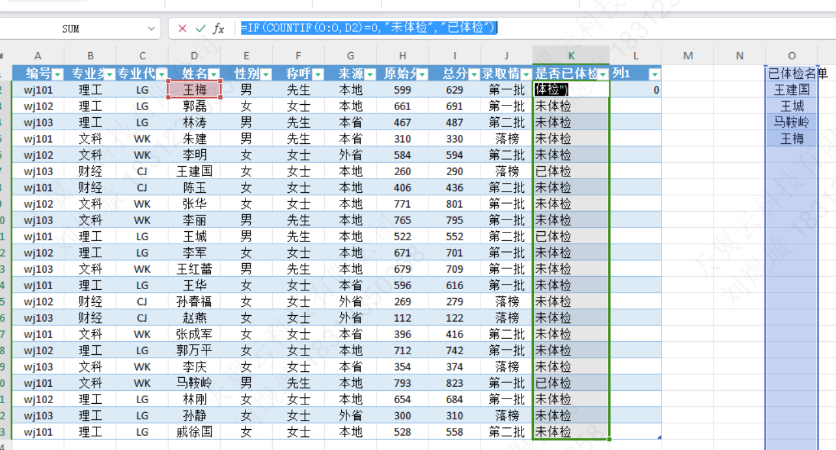
Task: Open the 称呼 column filter dropdown
Action: [318, 74]
